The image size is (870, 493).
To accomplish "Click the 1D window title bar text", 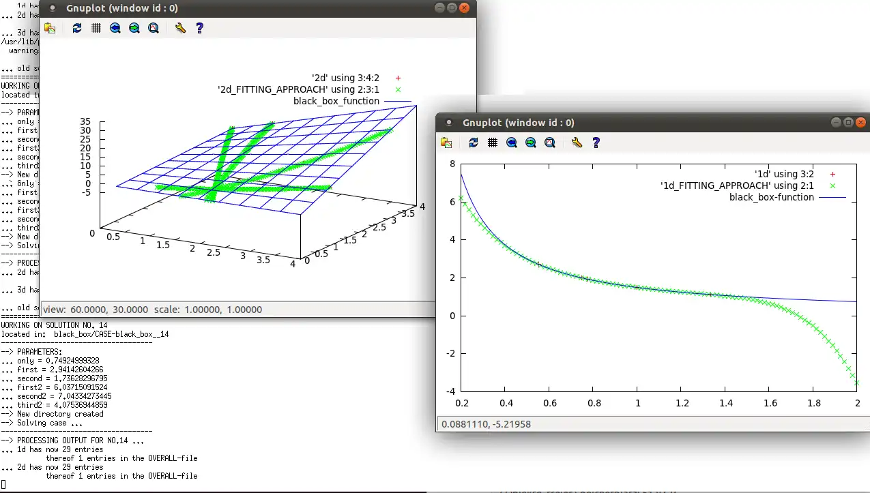I will [x=519, y=123].
